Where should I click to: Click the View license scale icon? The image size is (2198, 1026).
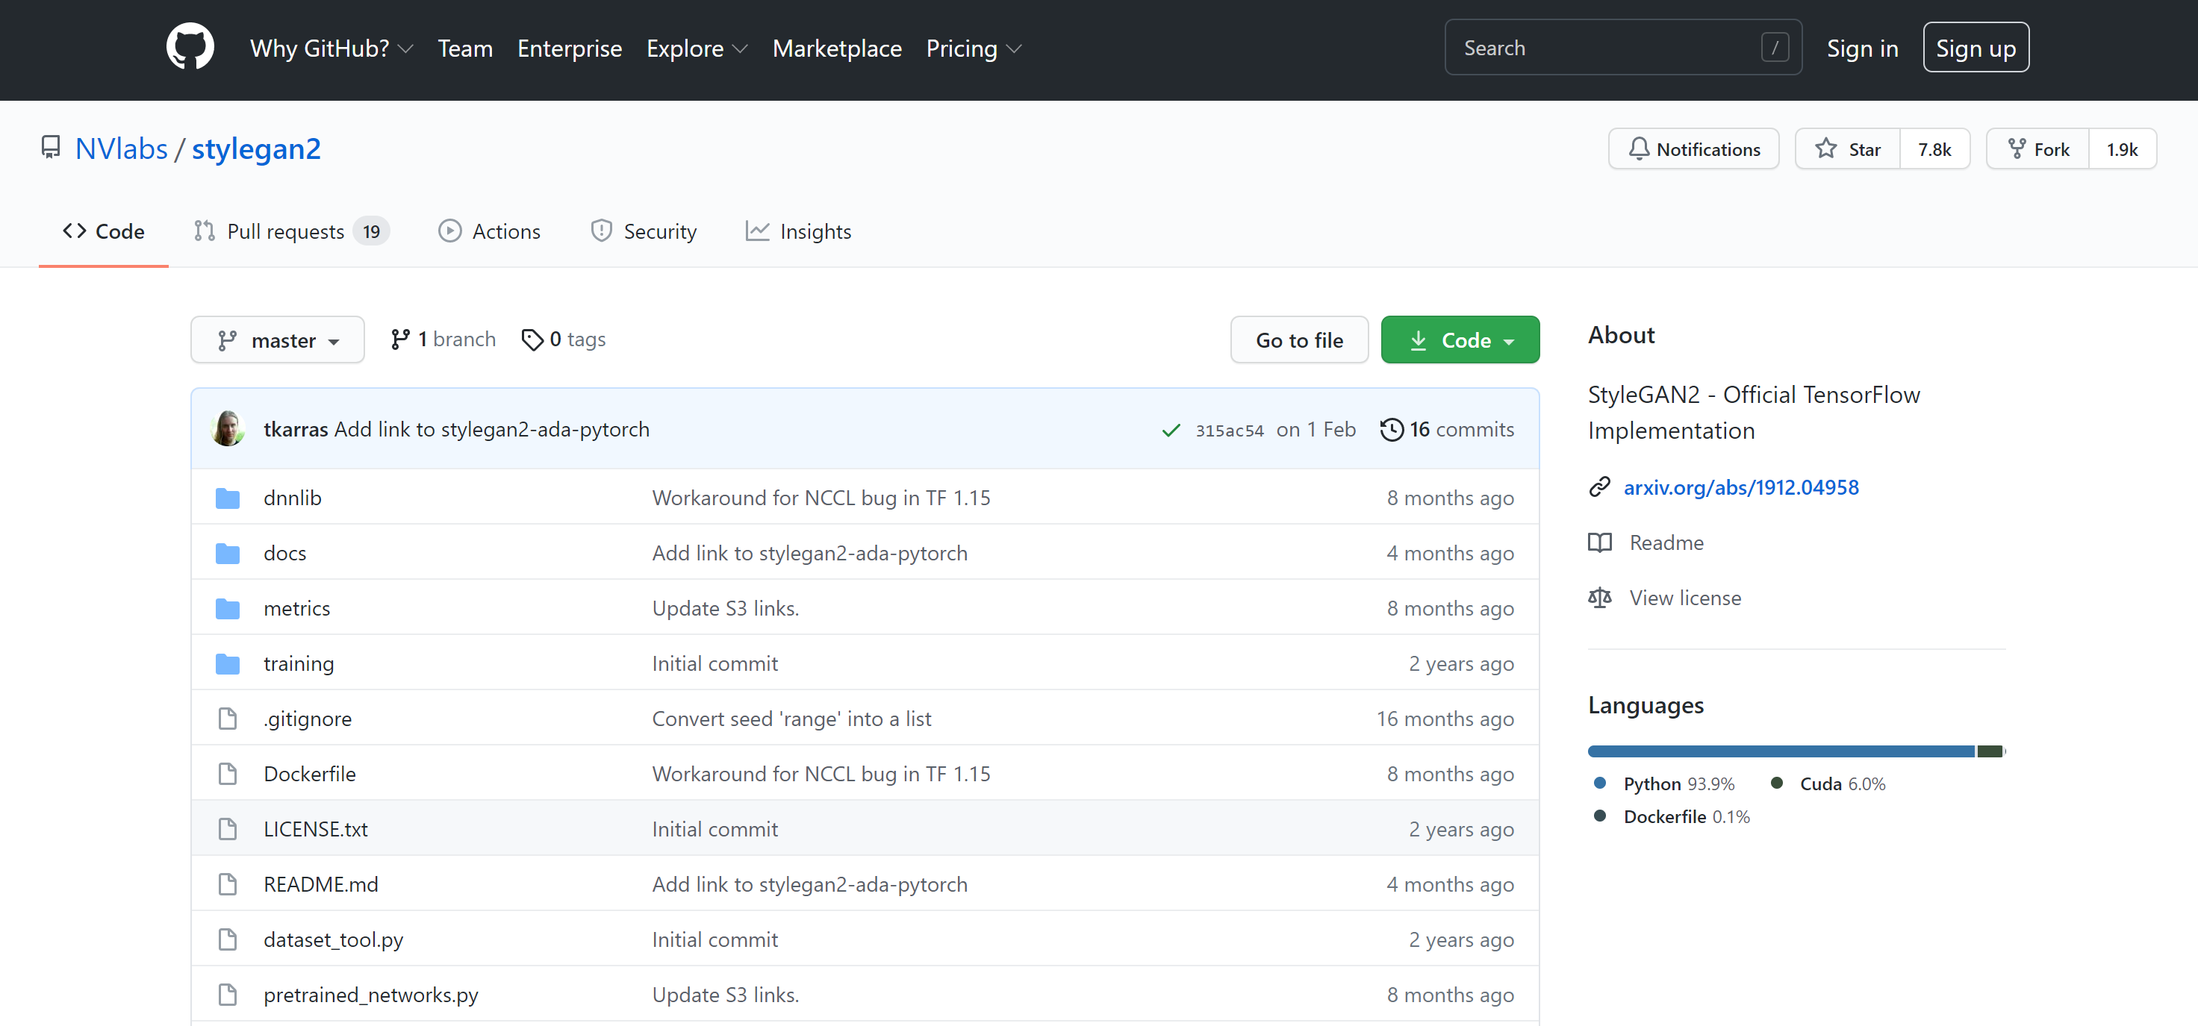[1599, 598]
